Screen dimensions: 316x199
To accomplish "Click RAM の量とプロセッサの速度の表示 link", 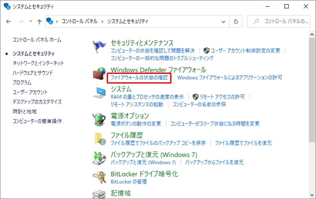I will pos(147,97).
